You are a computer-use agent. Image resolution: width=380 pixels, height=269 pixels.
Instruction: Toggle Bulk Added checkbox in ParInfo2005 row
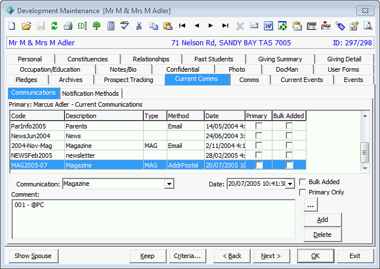289,126
